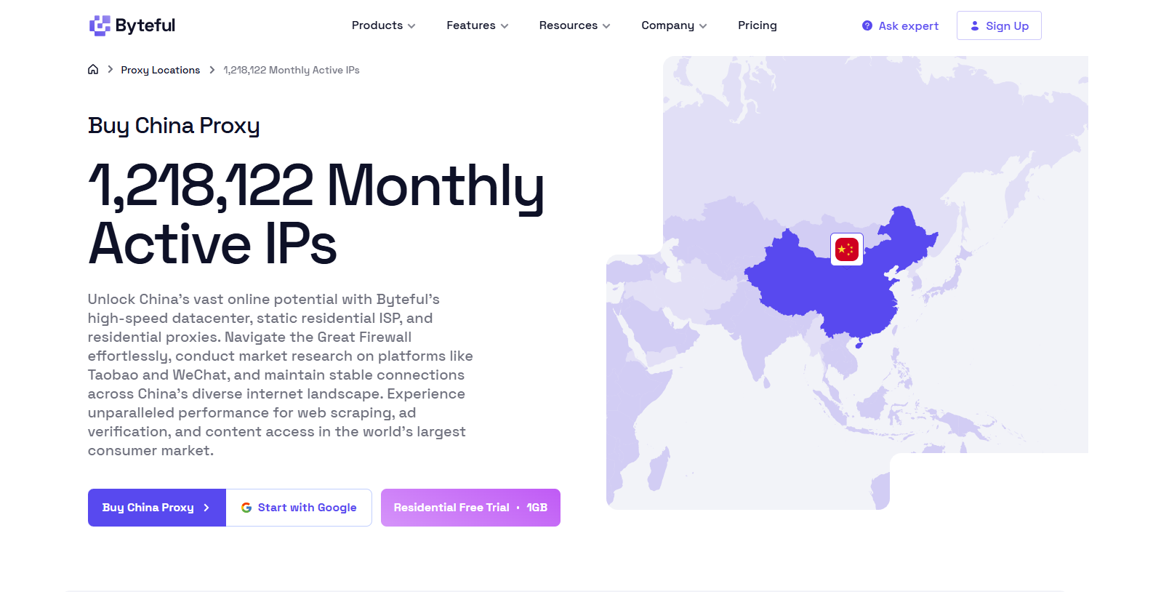Screen dimensions: 1153x592
Task: Click Residential Free Trial 1GB button
Action: click(470, 508)
